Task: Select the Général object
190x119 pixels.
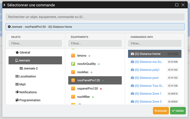Action: tap(35, 52)
